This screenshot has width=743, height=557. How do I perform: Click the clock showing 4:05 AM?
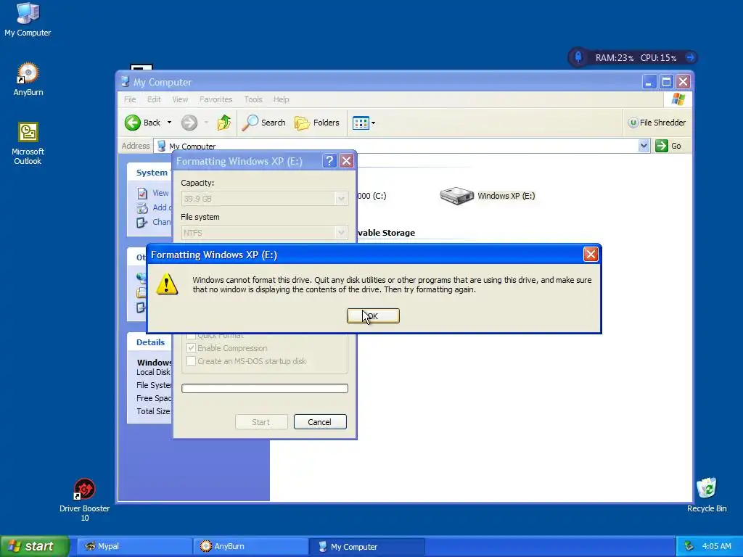[x=716, y=546]
